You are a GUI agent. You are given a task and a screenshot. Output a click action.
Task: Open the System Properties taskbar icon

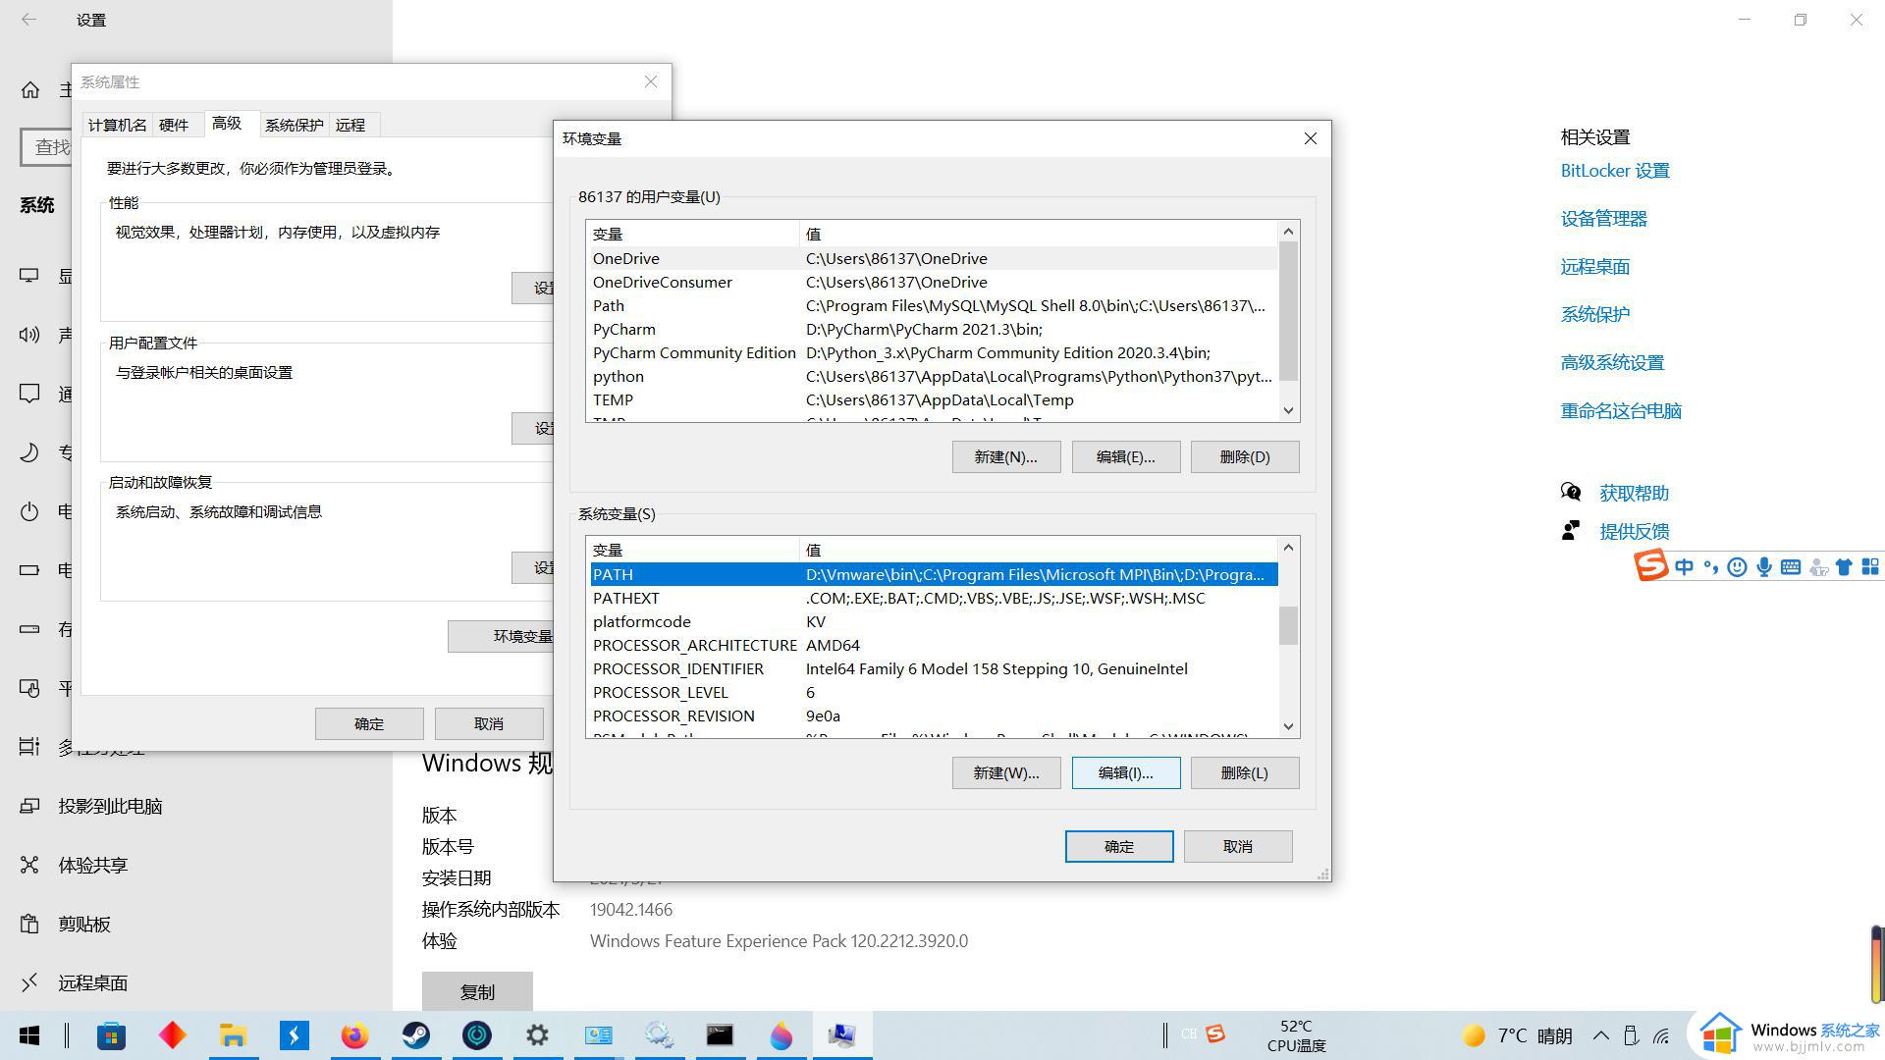pyautogui.click(x=841, y=1035)
